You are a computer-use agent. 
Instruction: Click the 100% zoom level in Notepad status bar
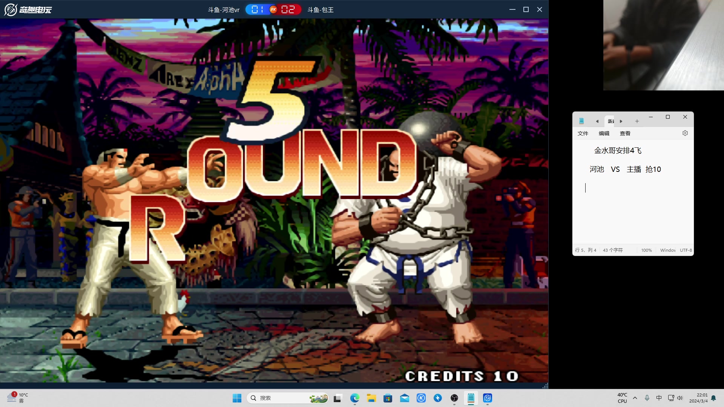pyautogui.click(x=646, y=250)
